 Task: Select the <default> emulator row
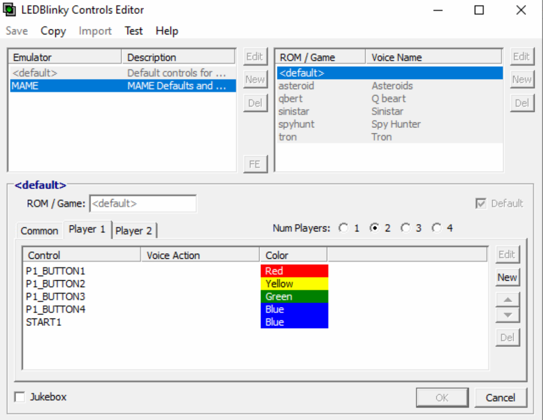[123, 73]
